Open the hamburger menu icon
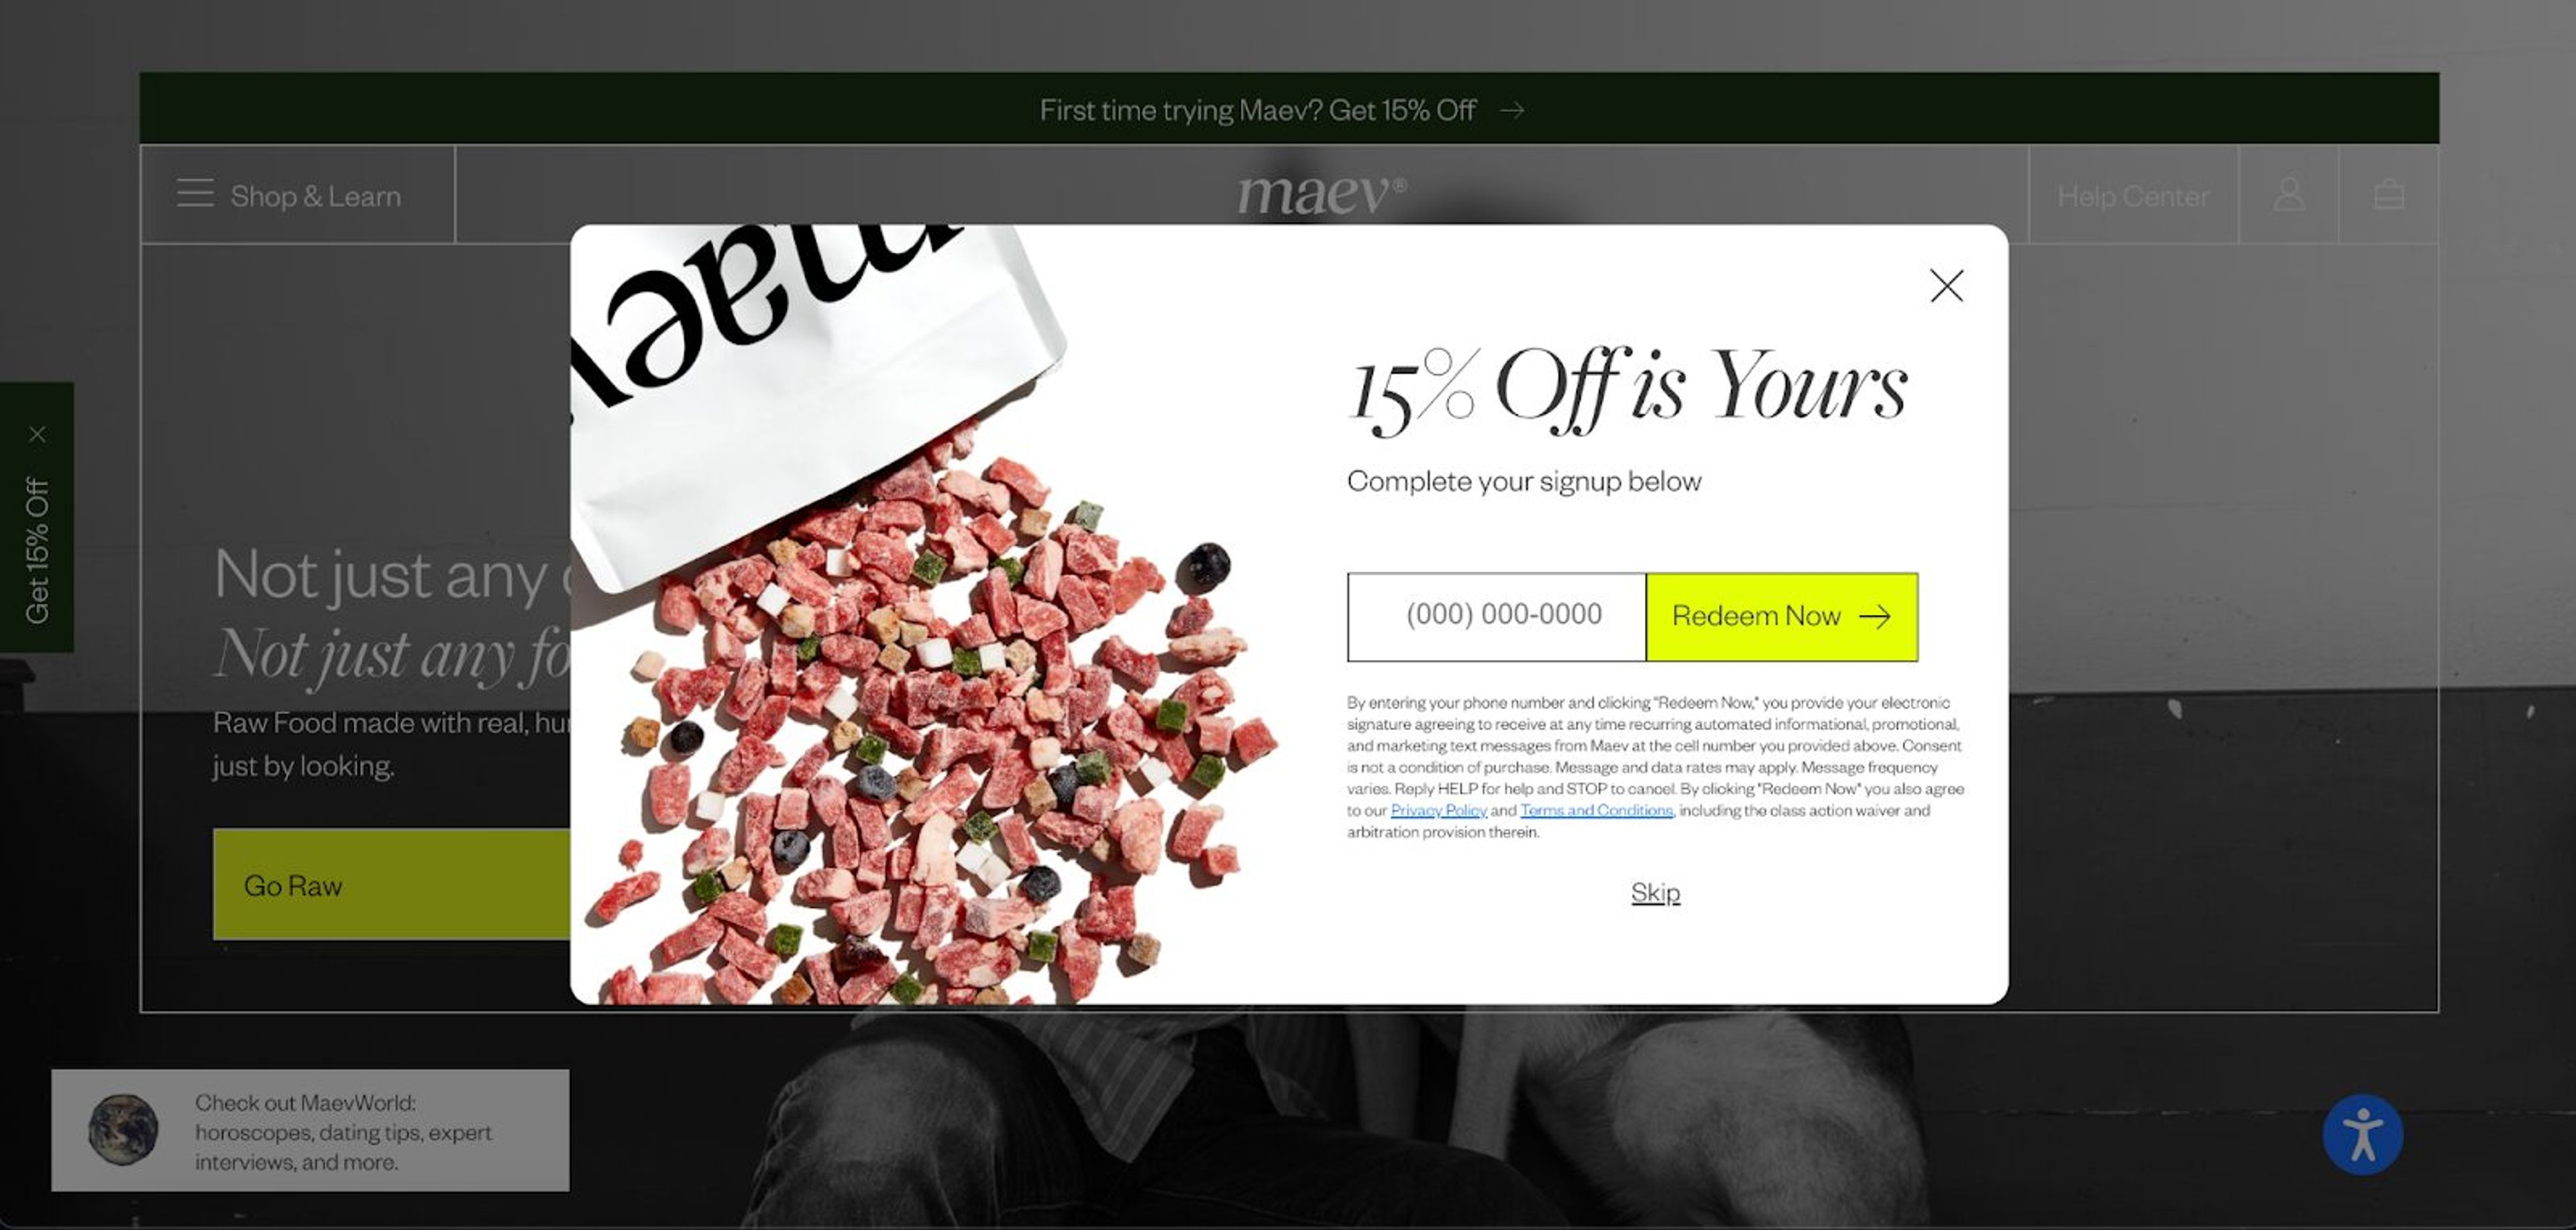The image size is (2576, 1230). point(195,193)
